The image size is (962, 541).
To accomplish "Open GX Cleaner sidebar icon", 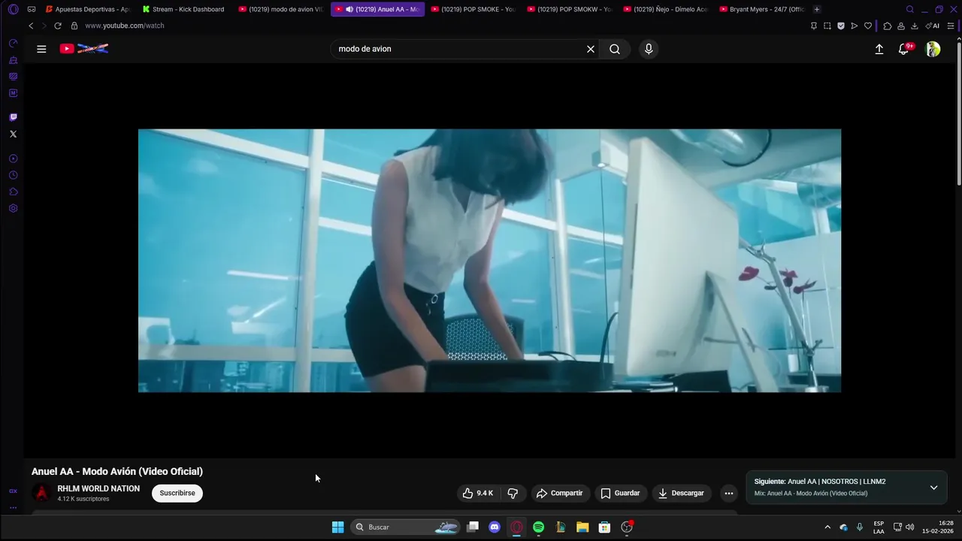I will pyautogui.click(x=13, y=60).
